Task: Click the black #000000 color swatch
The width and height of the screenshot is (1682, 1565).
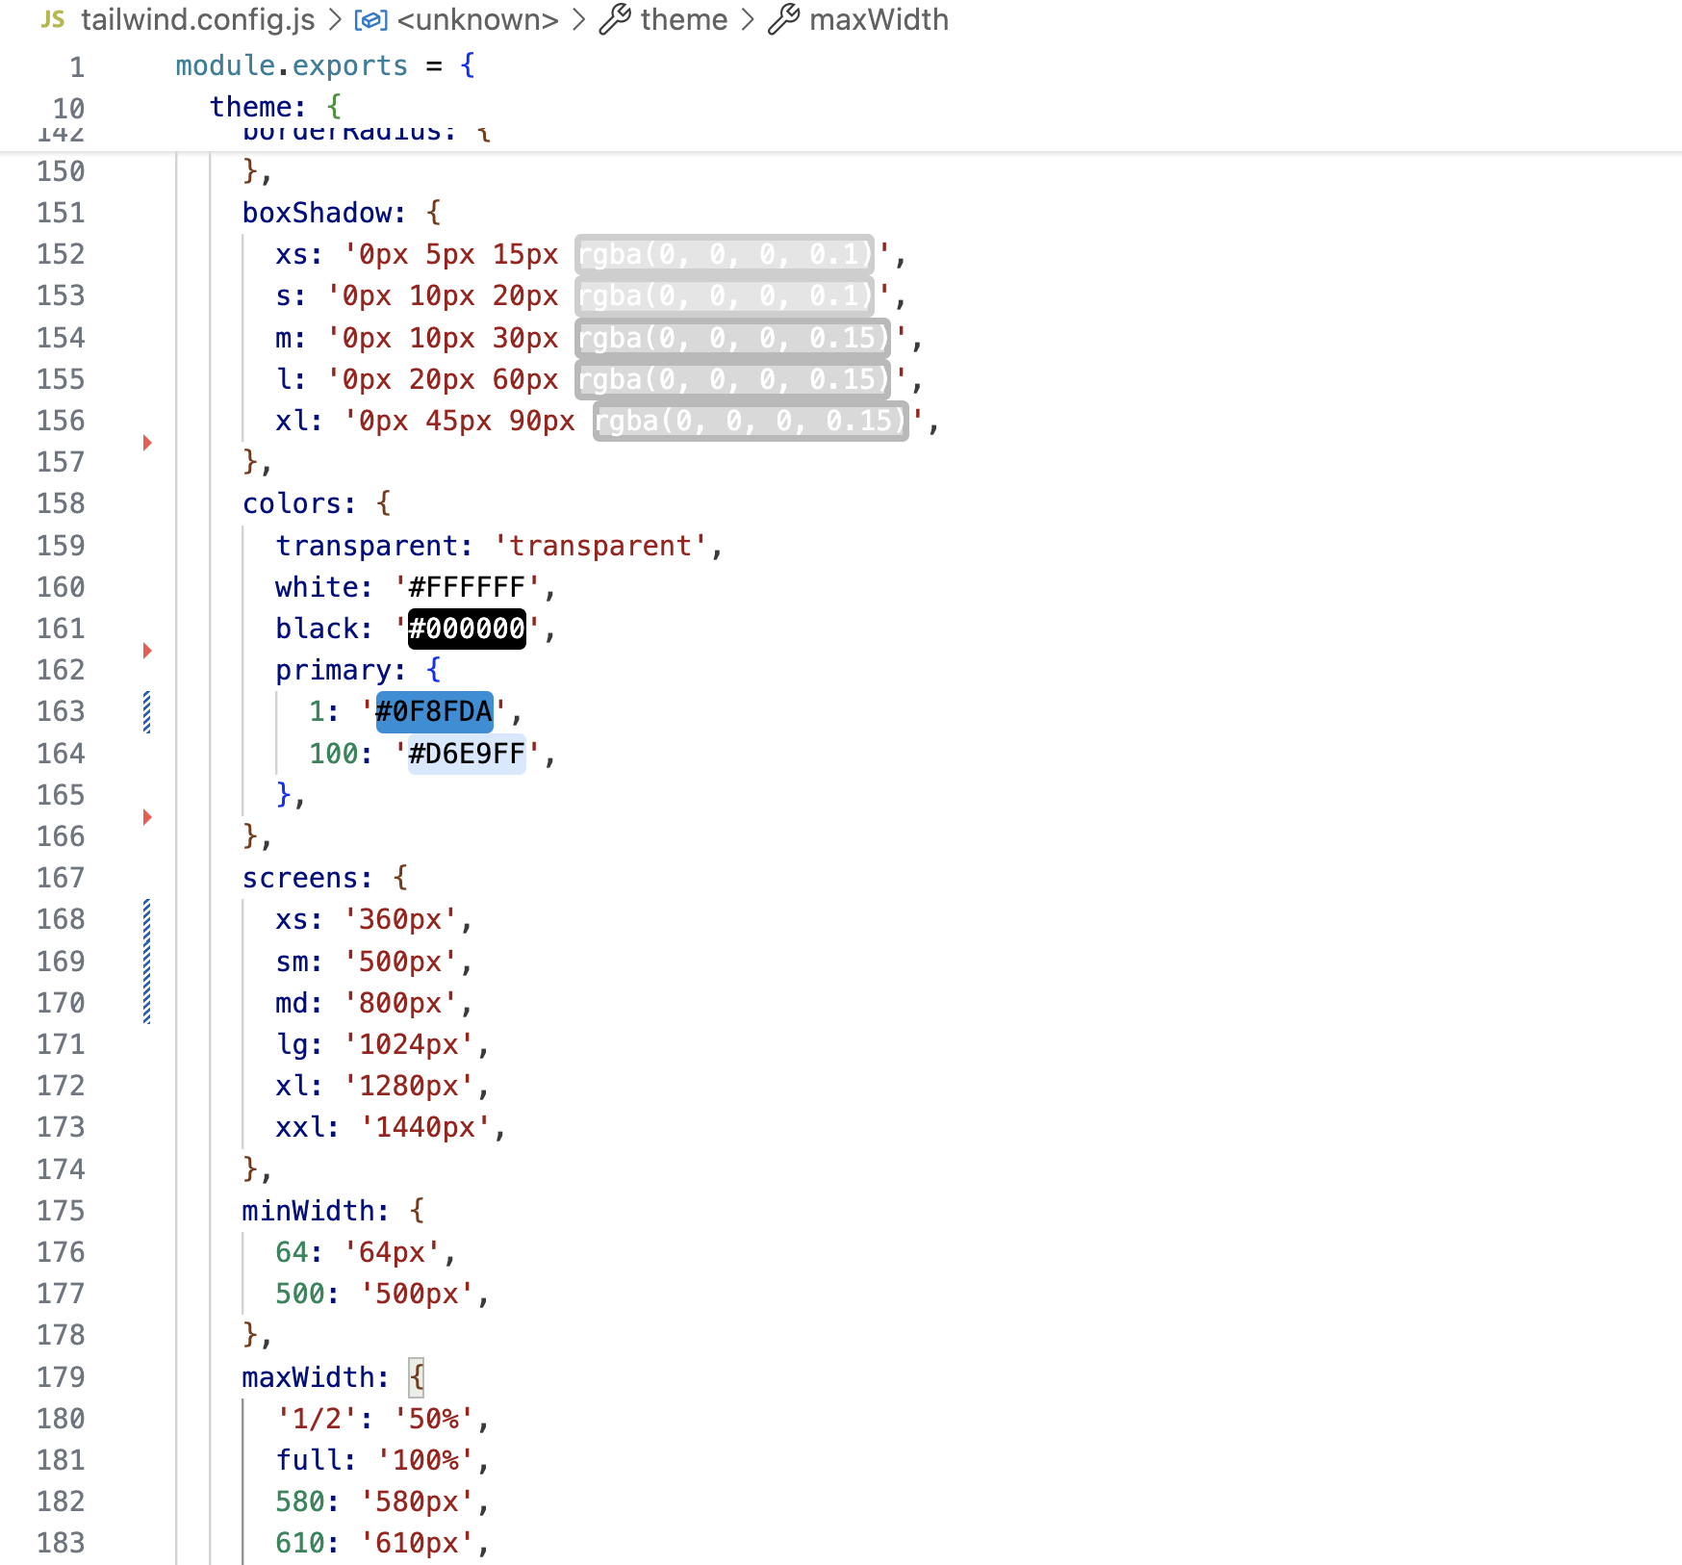Action: (466, 629)
